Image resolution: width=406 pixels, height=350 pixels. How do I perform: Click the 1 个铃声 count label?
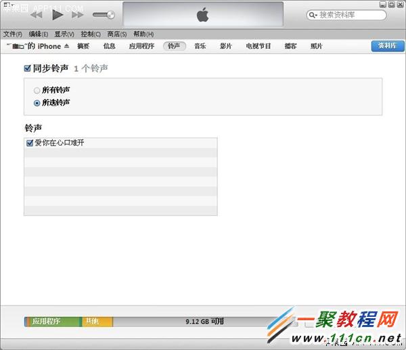coord(91,68)
